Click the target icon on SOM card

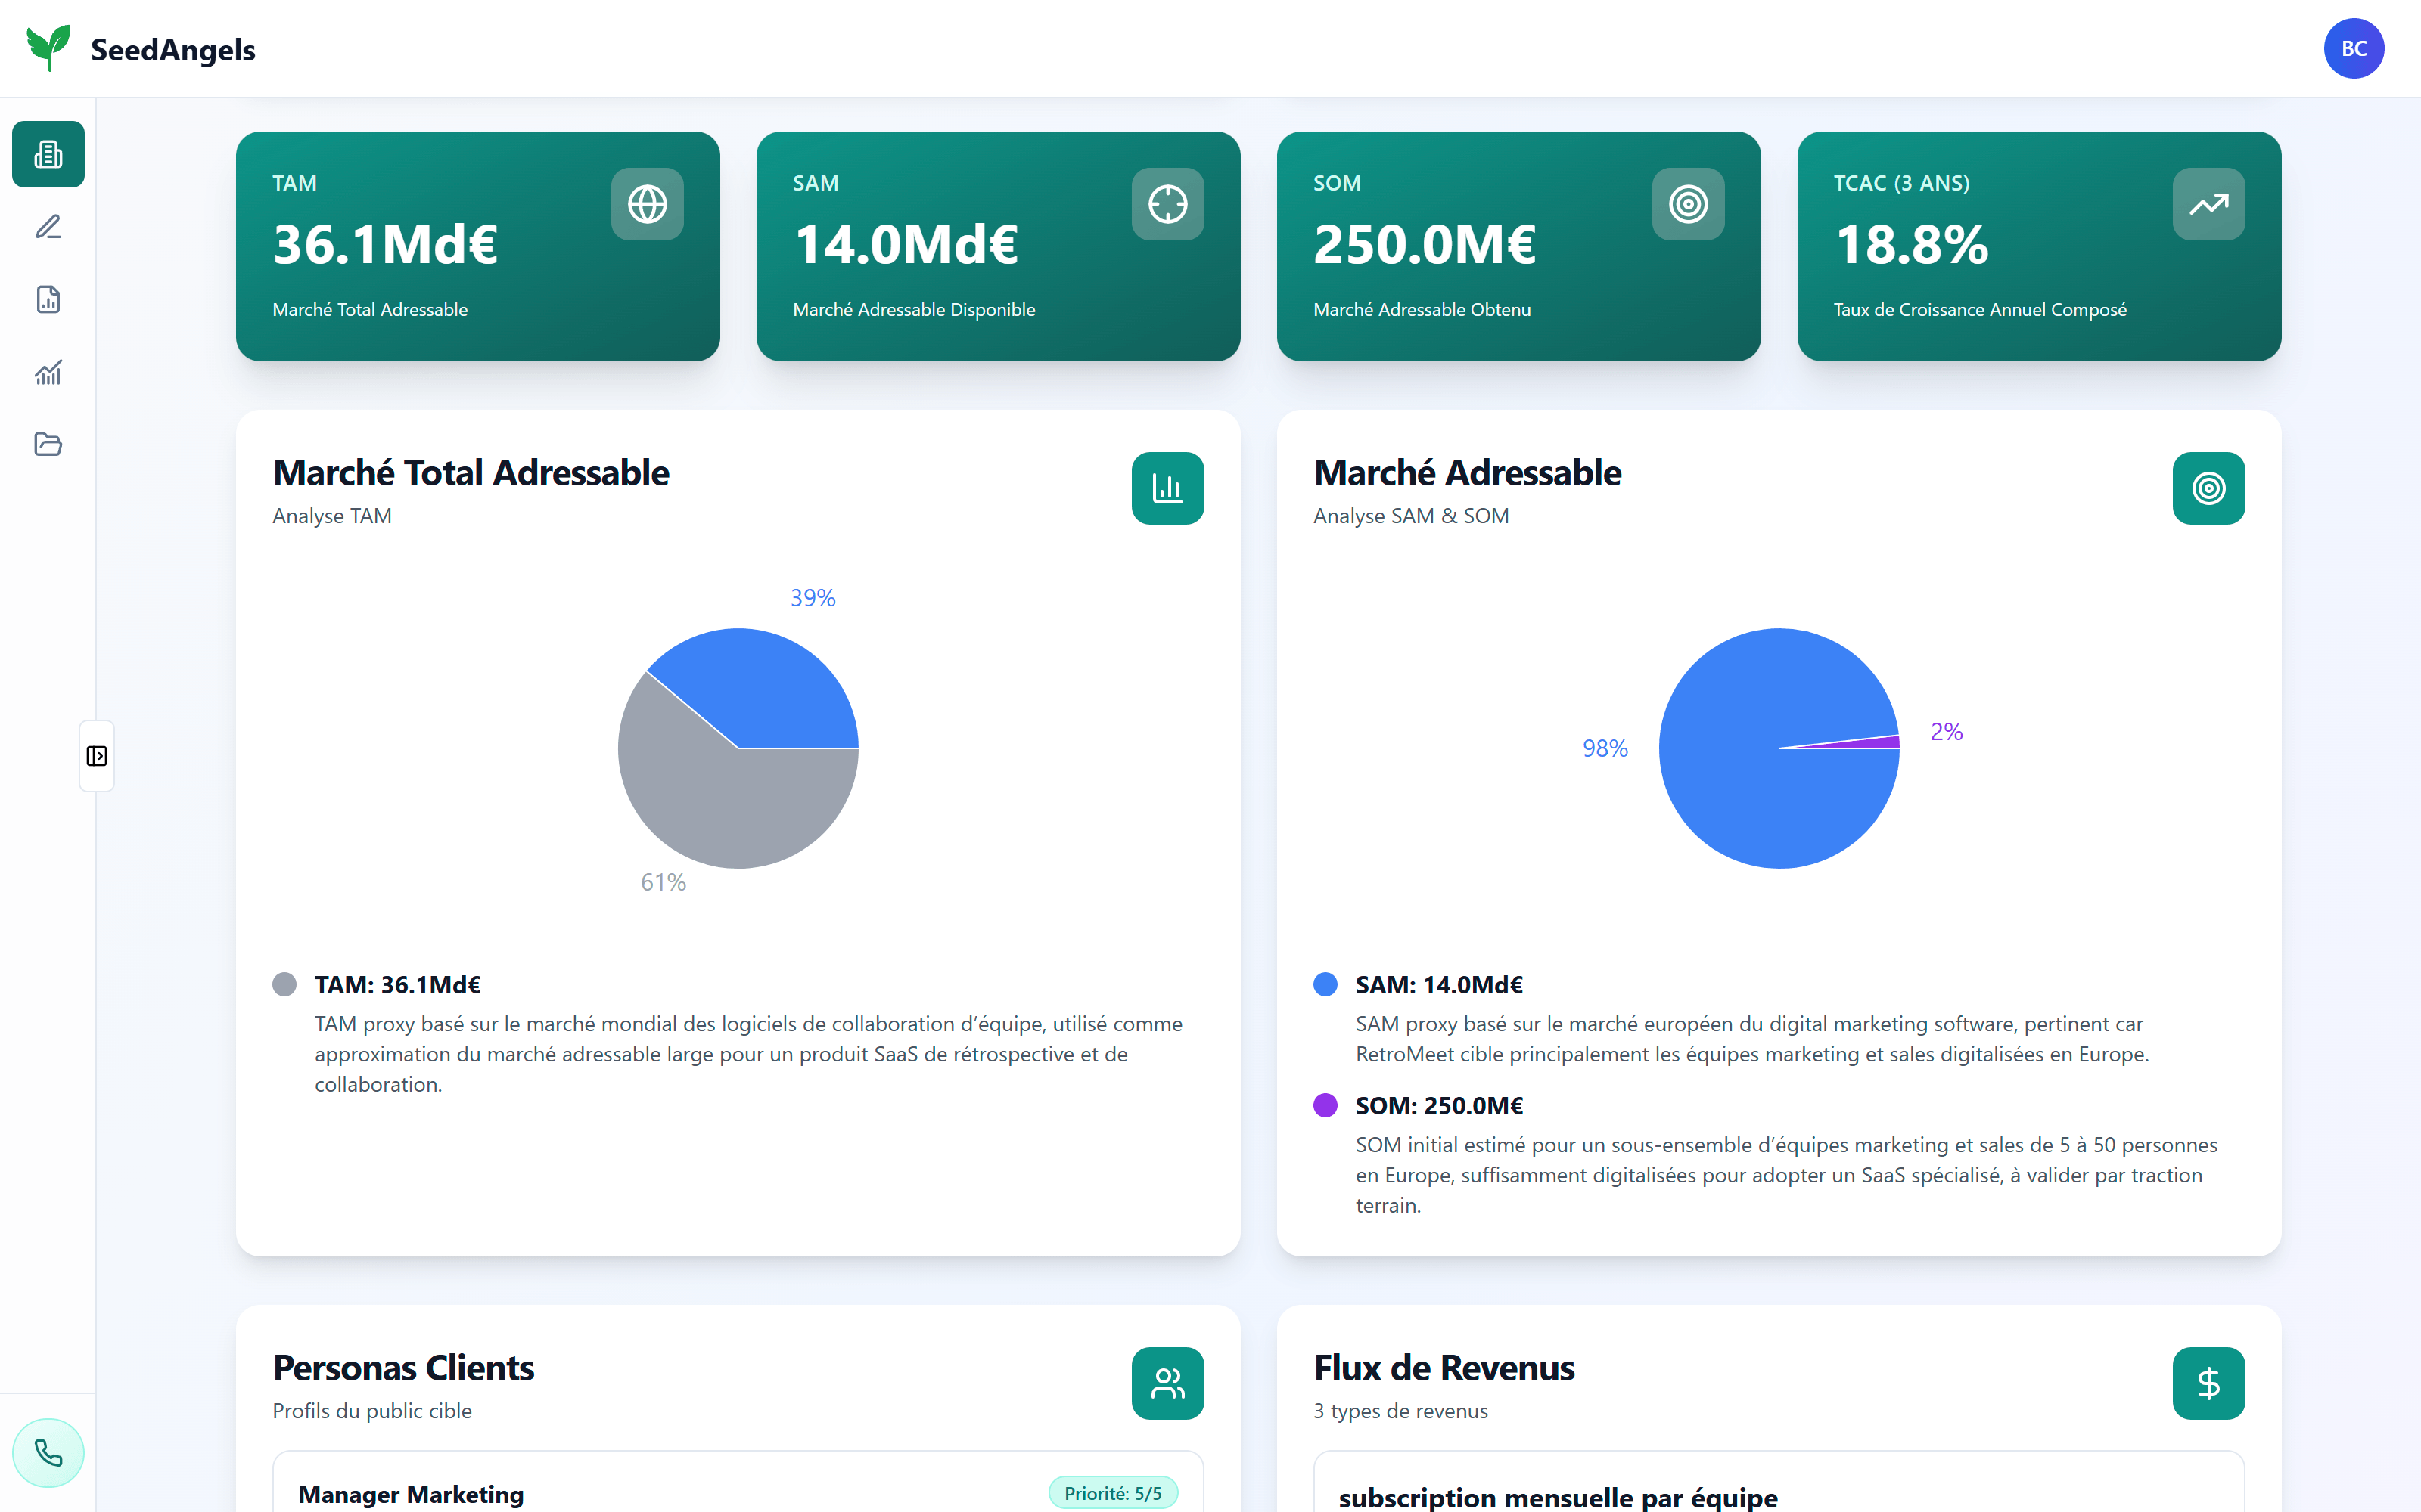(x=1688, y=204)
